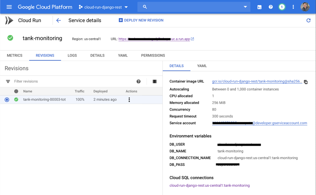
Task: Click the Autoscaling value text
Action: [245, 89]
